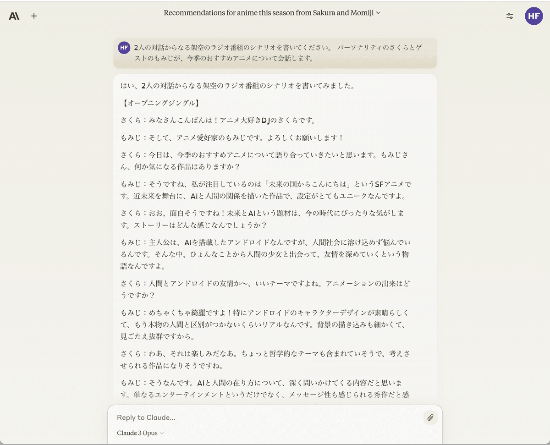Start a new chat with plus icon
Image resolution: width=550 pixels, height=445 pixels.
click(34, 16)
